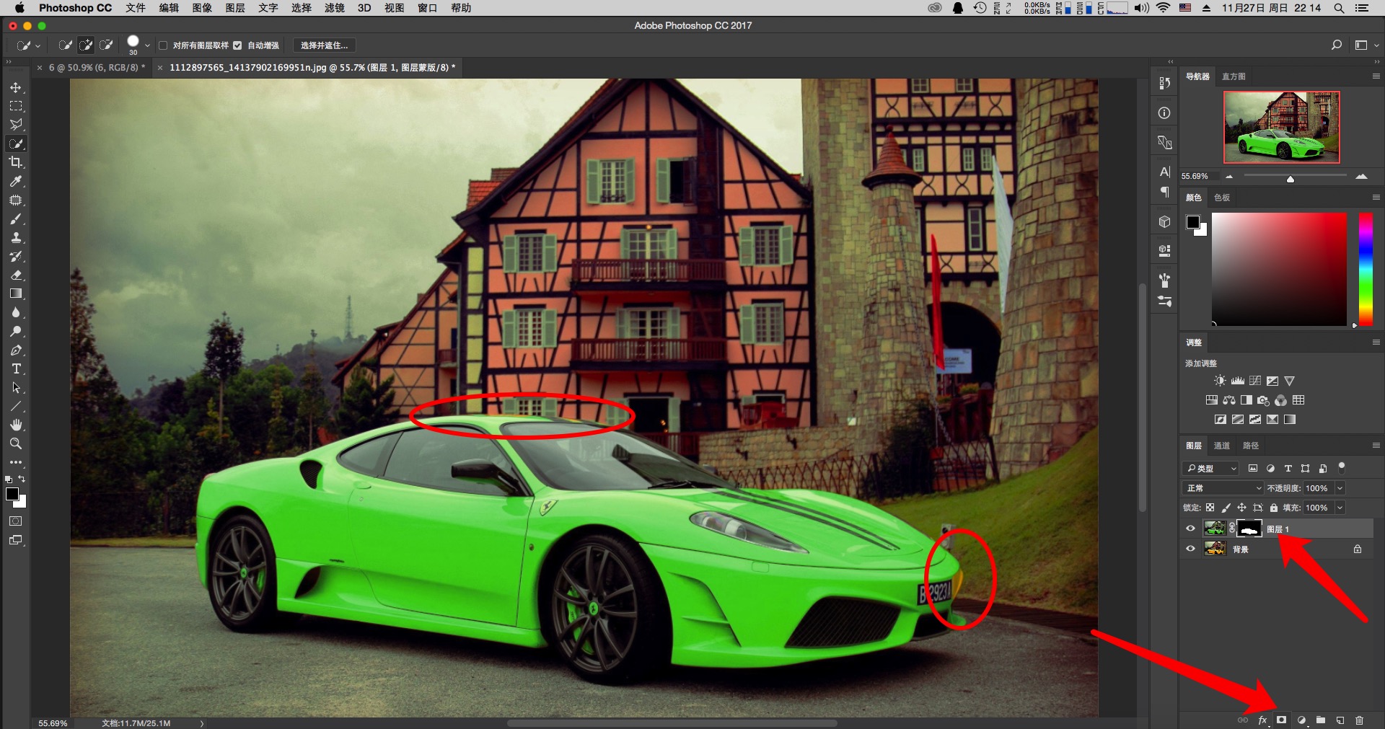Click the rainbow hue slider strip

tap(1365, 268)
